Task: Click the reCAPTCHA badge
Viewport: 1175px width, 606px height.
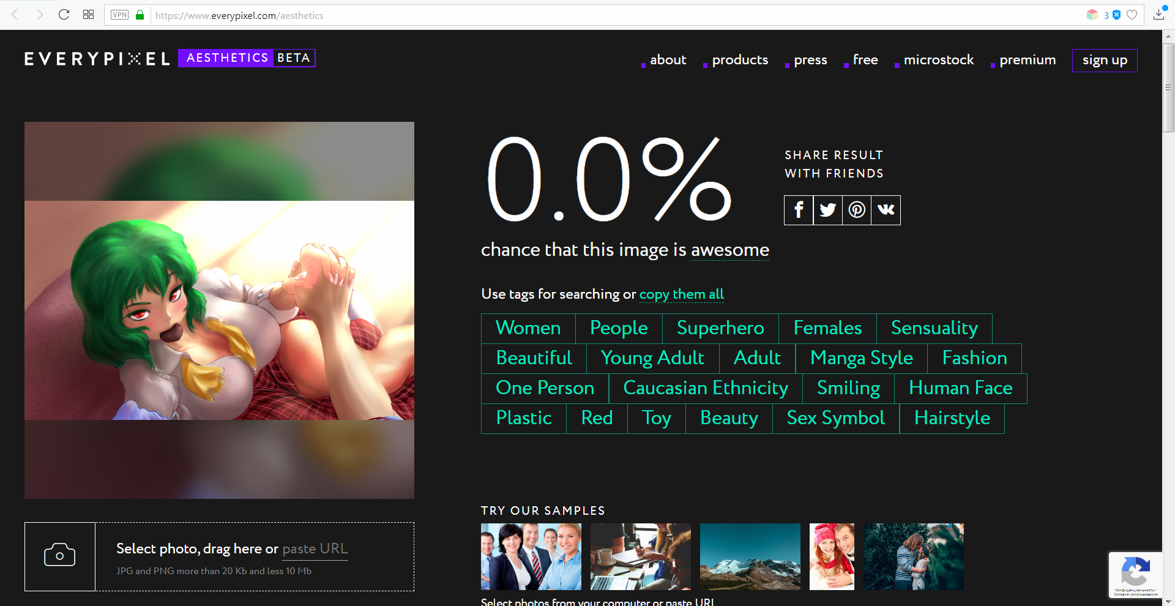Action: click(1135, 574)
